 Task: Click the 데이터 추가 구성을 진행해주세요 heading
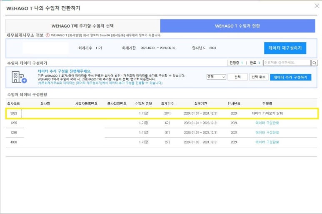65,71
